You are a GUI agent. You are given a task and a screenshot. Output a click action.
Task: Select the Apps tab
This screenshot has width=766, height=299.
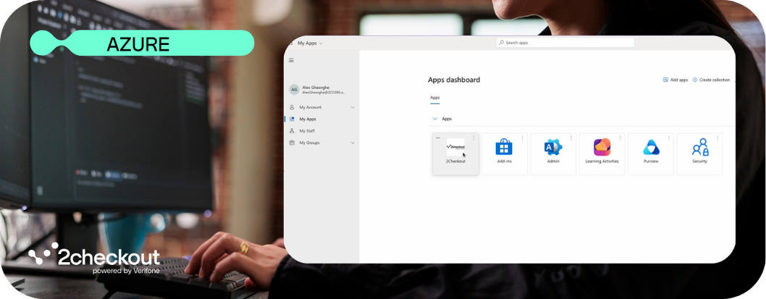point(435,98)
